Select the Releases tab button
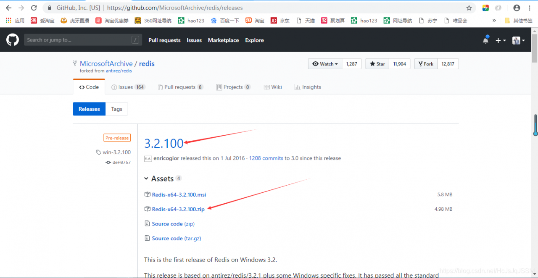 [x=89, y=109]
